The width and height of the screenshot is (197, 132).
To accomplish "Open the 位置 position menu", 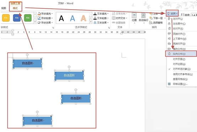I will click(134, 18).
